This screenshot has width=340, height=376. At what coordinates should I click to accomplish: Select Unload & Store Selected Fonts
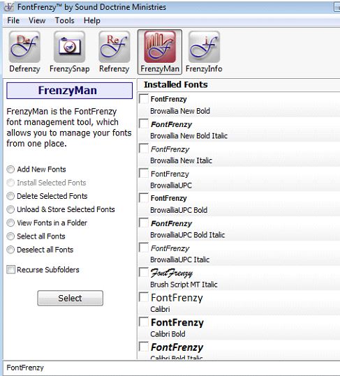coord(10,209)
